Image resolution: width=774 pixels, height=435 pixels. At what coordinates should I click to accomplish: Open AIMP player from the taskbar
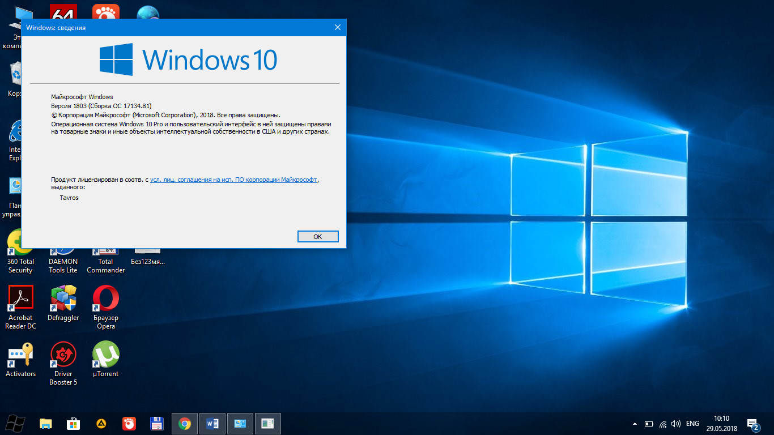click(x=101, y=423)
